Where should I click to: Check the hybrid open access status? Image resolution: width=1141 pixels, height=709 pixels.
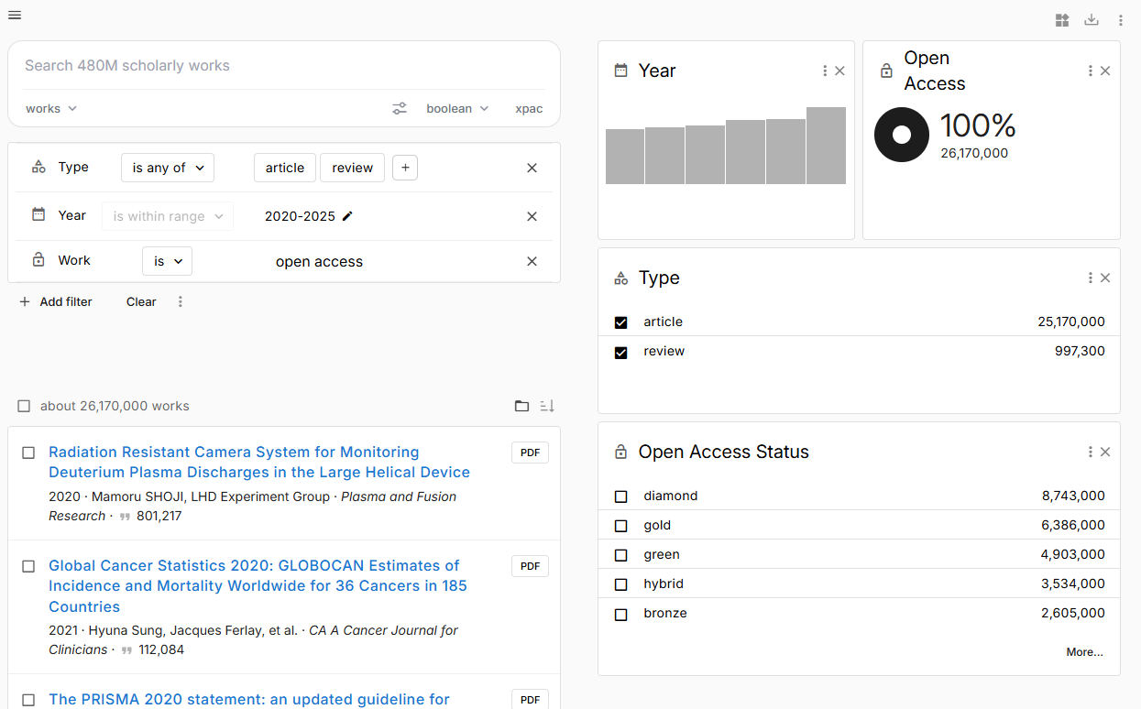(620, 584)
